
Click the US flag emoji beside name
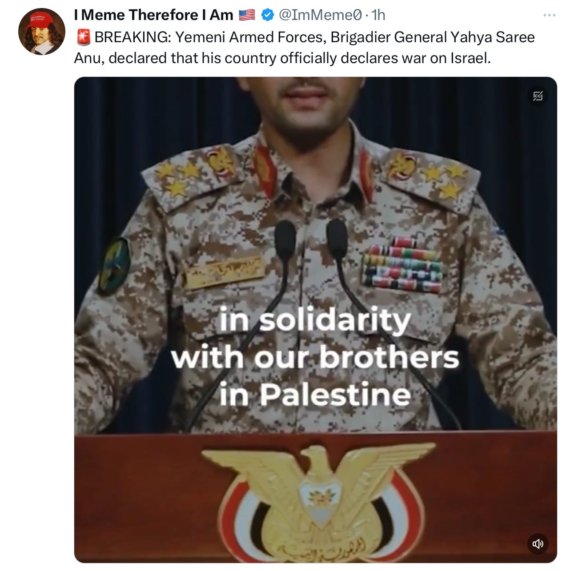pos(247,15)
